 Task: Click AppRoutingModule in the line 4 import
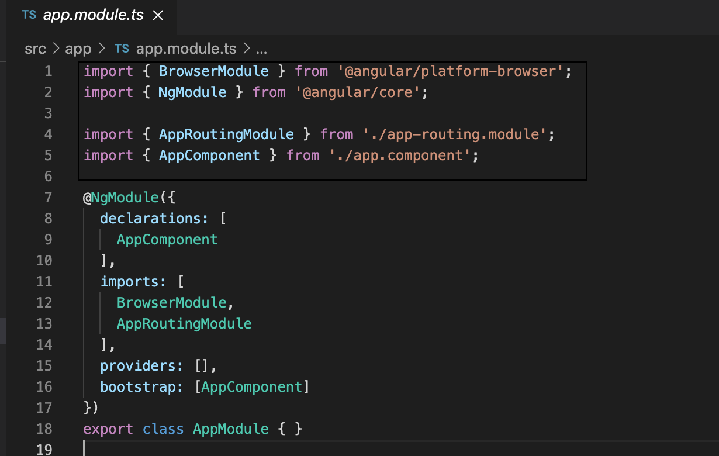click(226, 134)
